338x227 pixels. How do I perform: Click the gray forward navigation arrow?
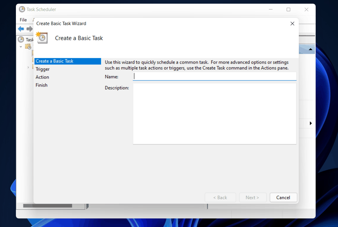[x=30, y=29]
